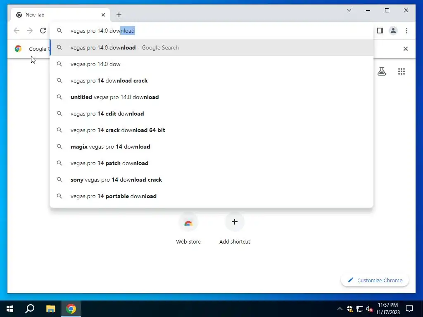
Task: Choose 'untitled vegas pro 14.0 download' suggestion
Action: pos(212,97)
